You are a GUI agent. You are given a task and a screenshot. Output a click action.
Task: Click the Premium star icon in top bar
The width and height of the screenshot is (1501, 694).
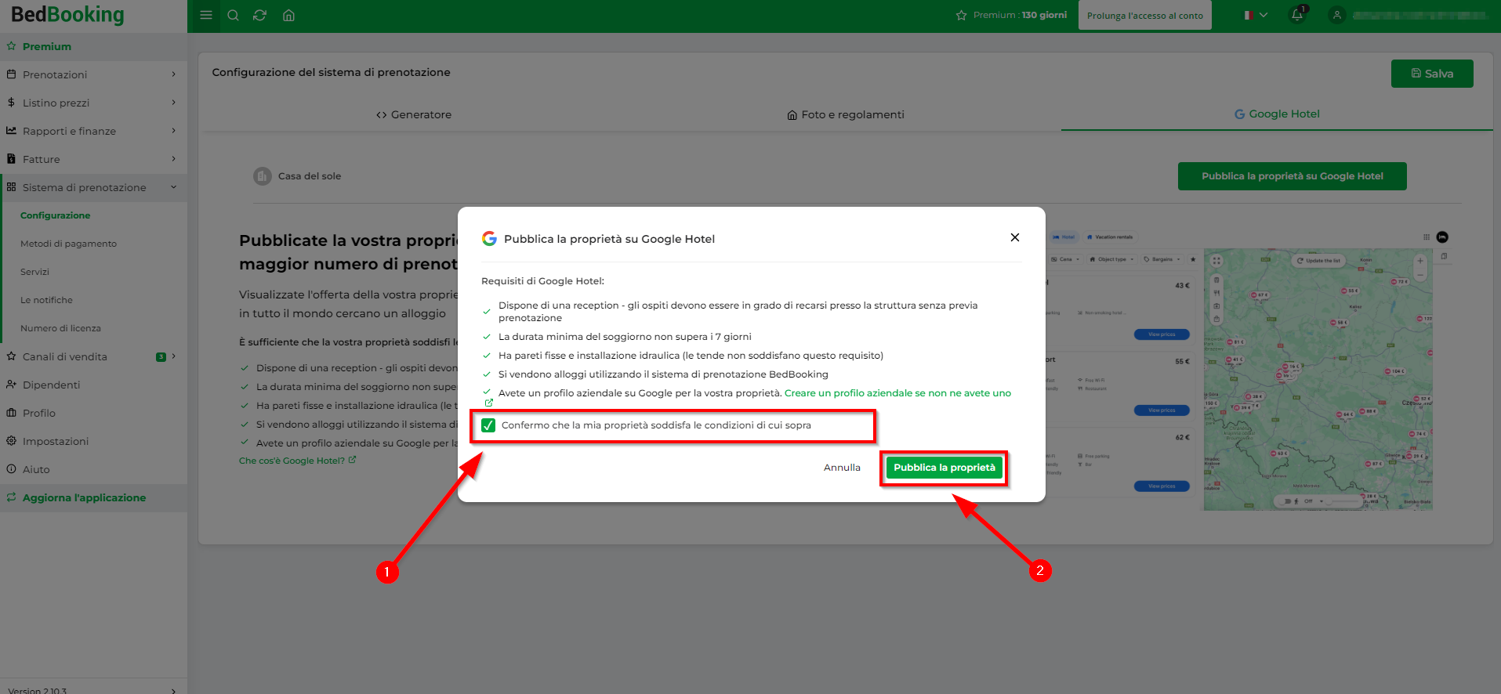tap(961, 15)
